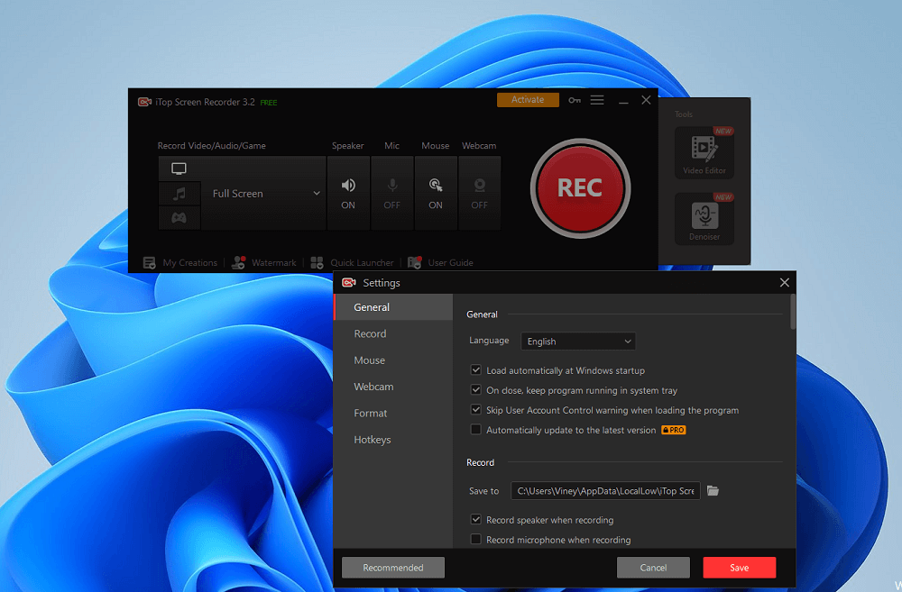The image size is (902, 592).
Task: Click the 'Save to' label
Action: [x=483, y=491]
